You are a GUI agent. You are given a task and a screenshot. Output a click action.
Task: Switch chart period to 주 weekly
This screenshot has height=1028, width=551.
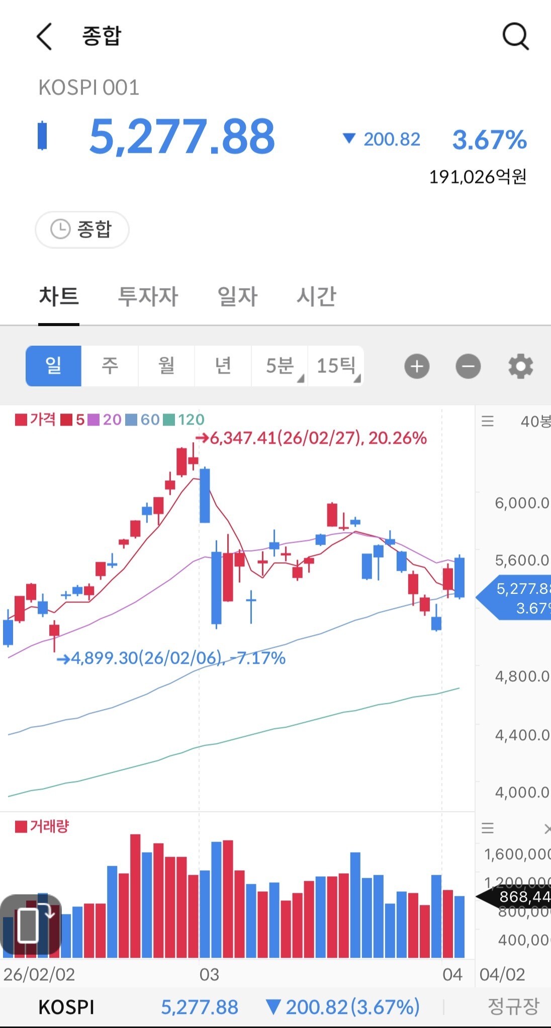tap(110, 366)
